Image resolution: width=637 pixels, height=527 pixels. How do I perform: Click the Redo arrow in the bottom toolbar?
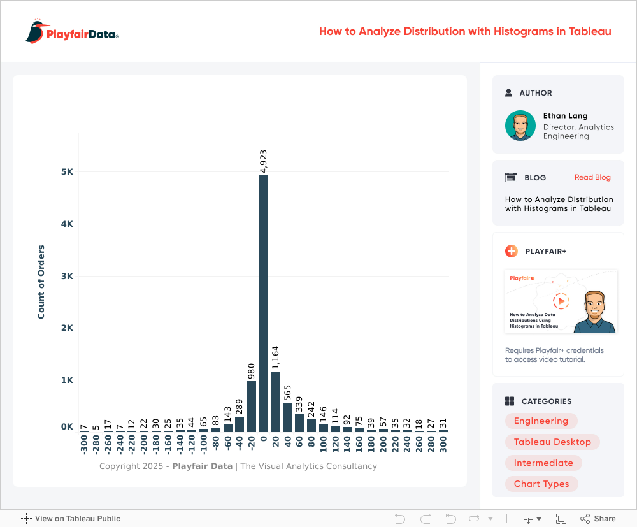pos(426,519)
